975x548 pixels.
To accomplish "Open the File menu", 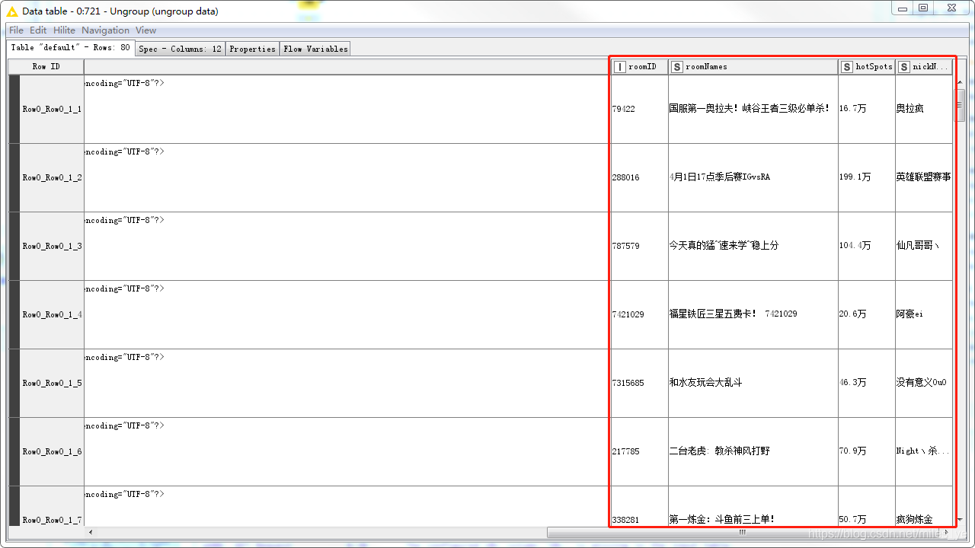I will pyautogui.click(x=16, y=30).
